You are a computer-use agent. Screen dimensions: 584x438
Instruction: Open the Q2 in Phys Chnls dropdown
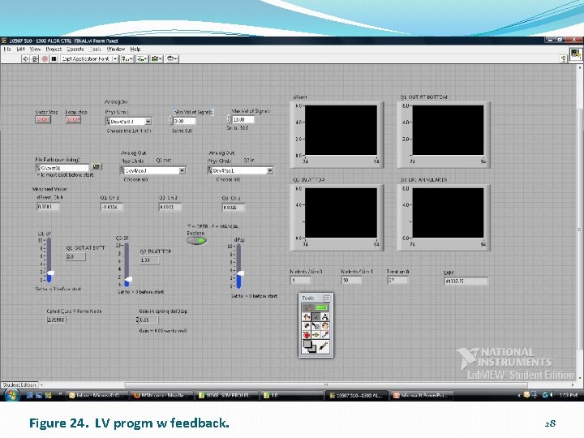point(270,170)
